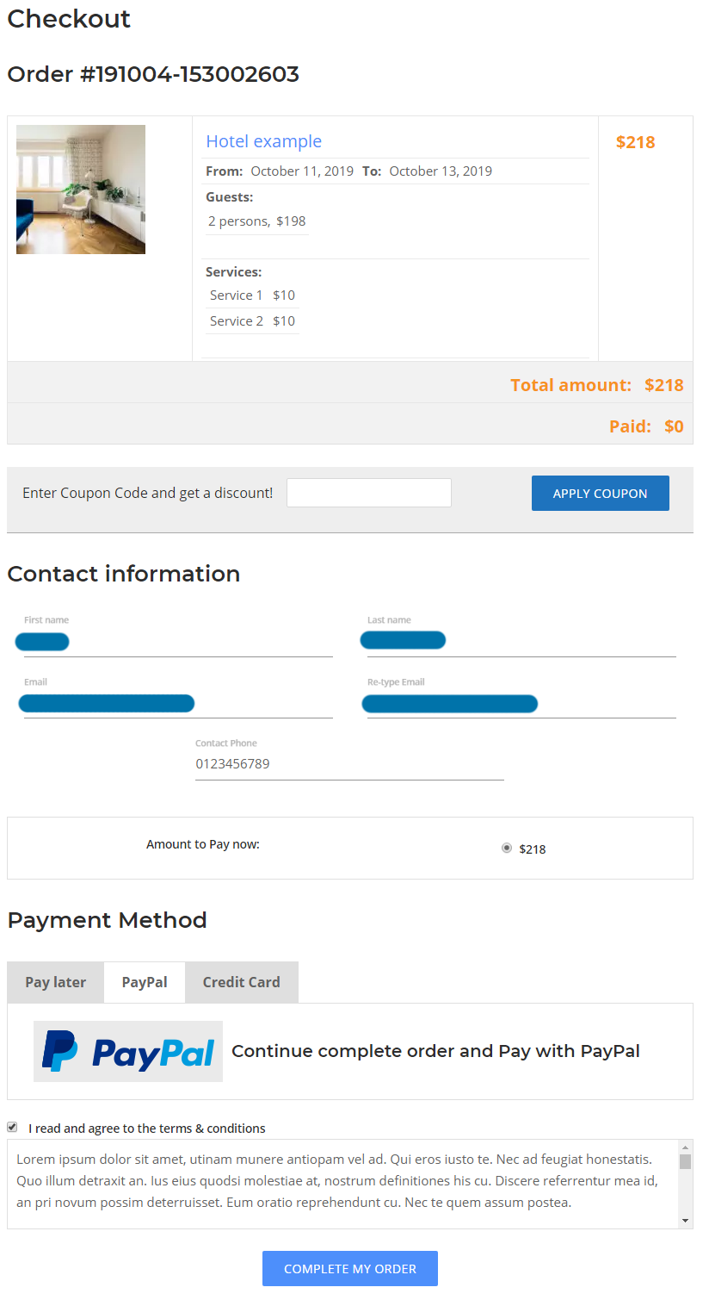Click the terms scrollbar thumb
The width and height of the screenshot is (709, 1306).
(685, 1161)
